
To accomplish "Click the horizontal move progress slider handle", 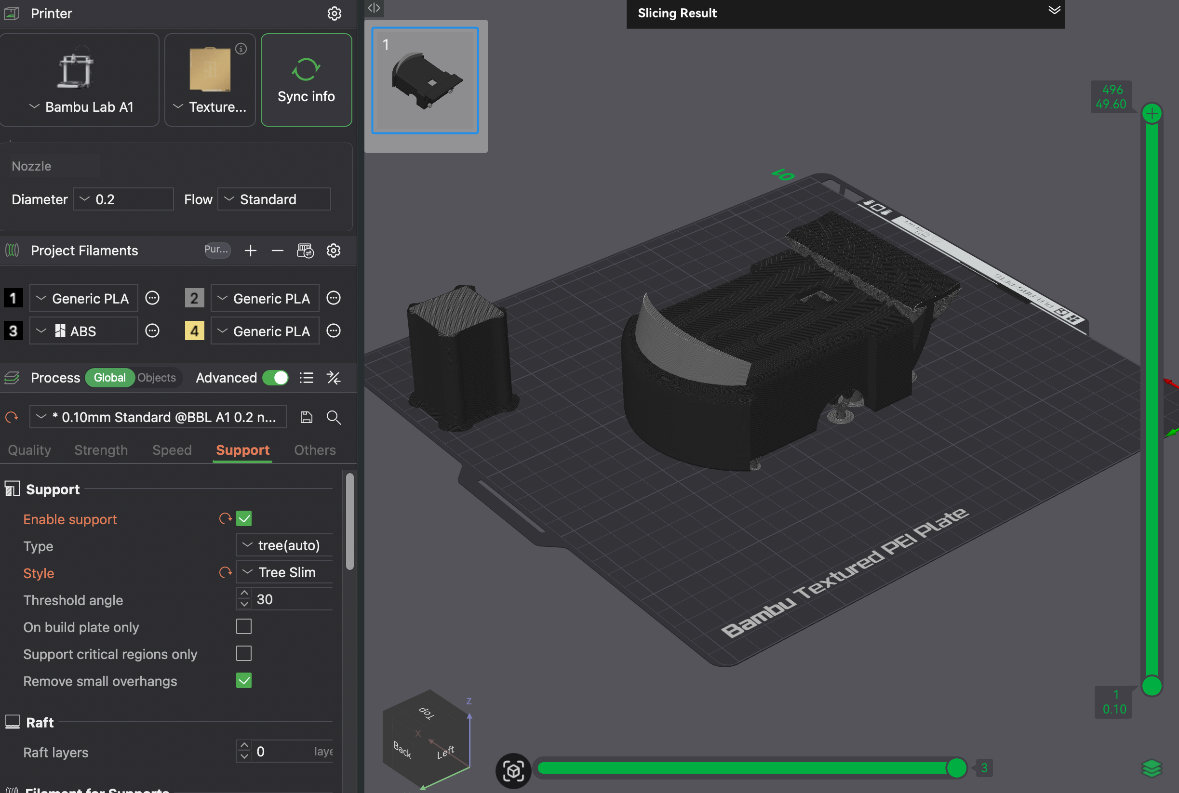I will (956, 768).
